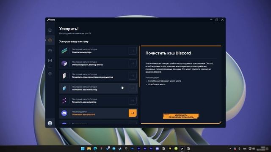Click the font cache icon of Почистить кэш шрифтов
The image size is (271, 152).
(64, 100)
